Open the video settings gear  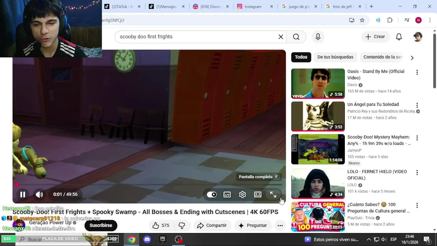(242, 194)
